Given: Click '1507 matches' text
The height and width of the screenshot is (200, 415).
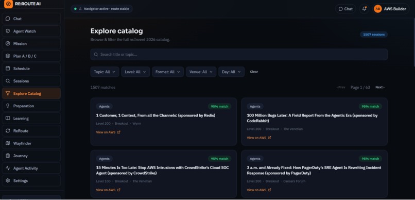Looking at the screenshot, I should (103, 88).
